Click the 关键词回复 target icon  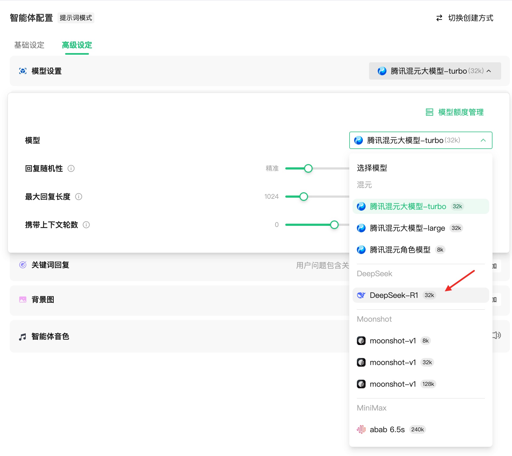point(23,265)
